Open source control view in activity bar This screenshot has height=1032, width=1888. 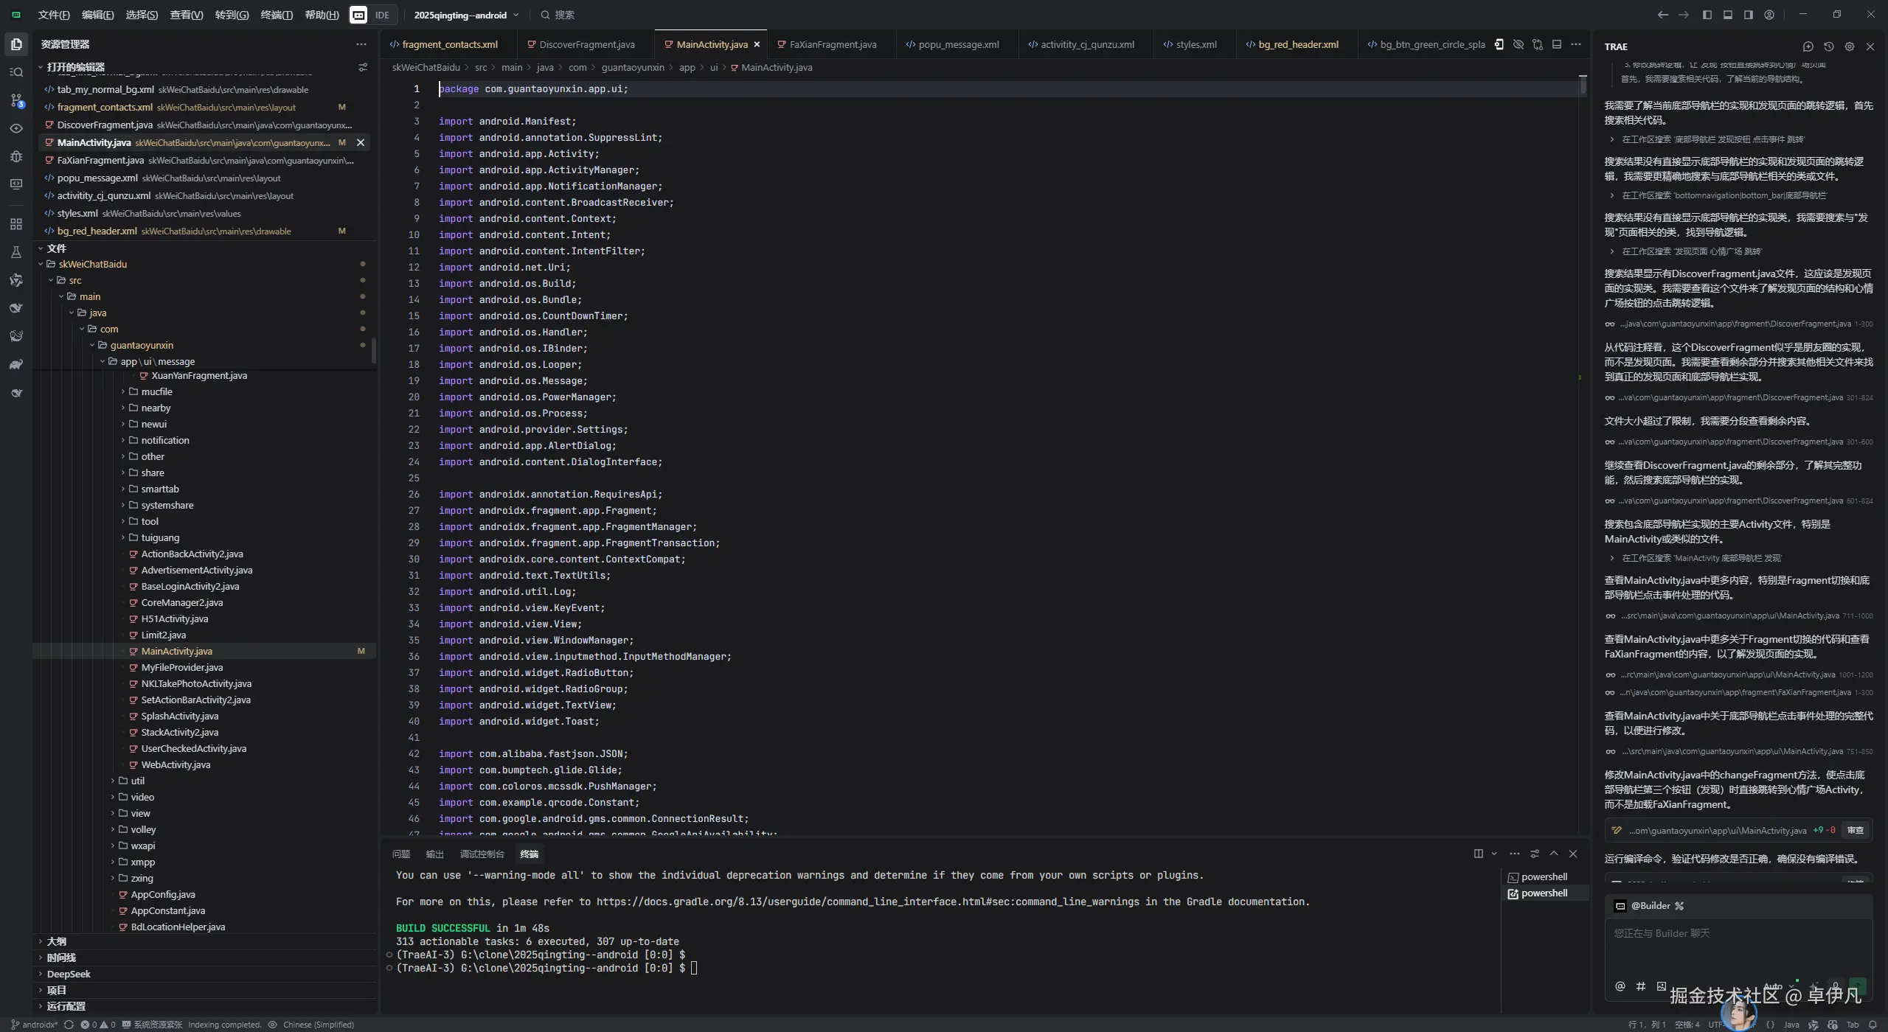(16, 100)
